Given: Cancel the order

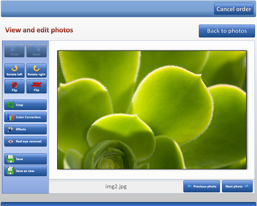Looking at the screenshot, I should pos(234,9).
